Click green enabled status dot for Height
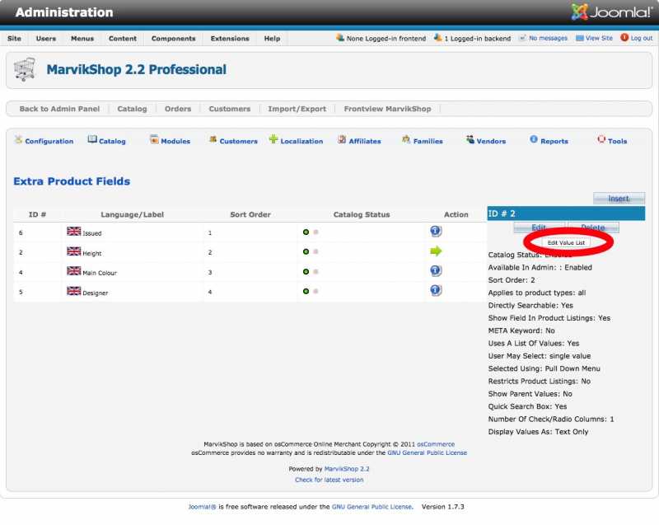 [x=306, y=251]
